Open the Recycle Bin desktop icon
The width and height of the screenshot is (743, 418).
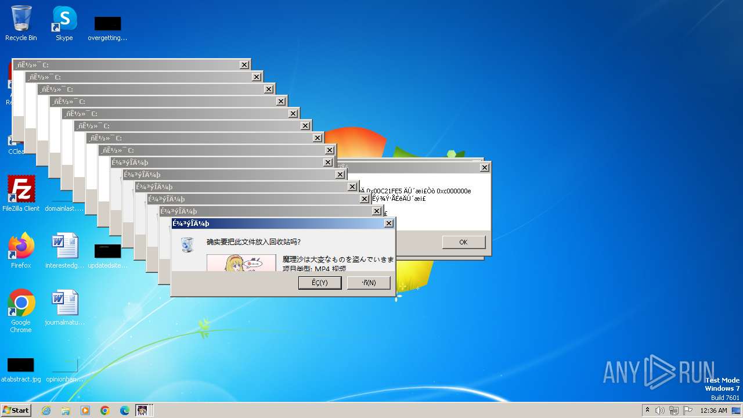tap(21, 23)
